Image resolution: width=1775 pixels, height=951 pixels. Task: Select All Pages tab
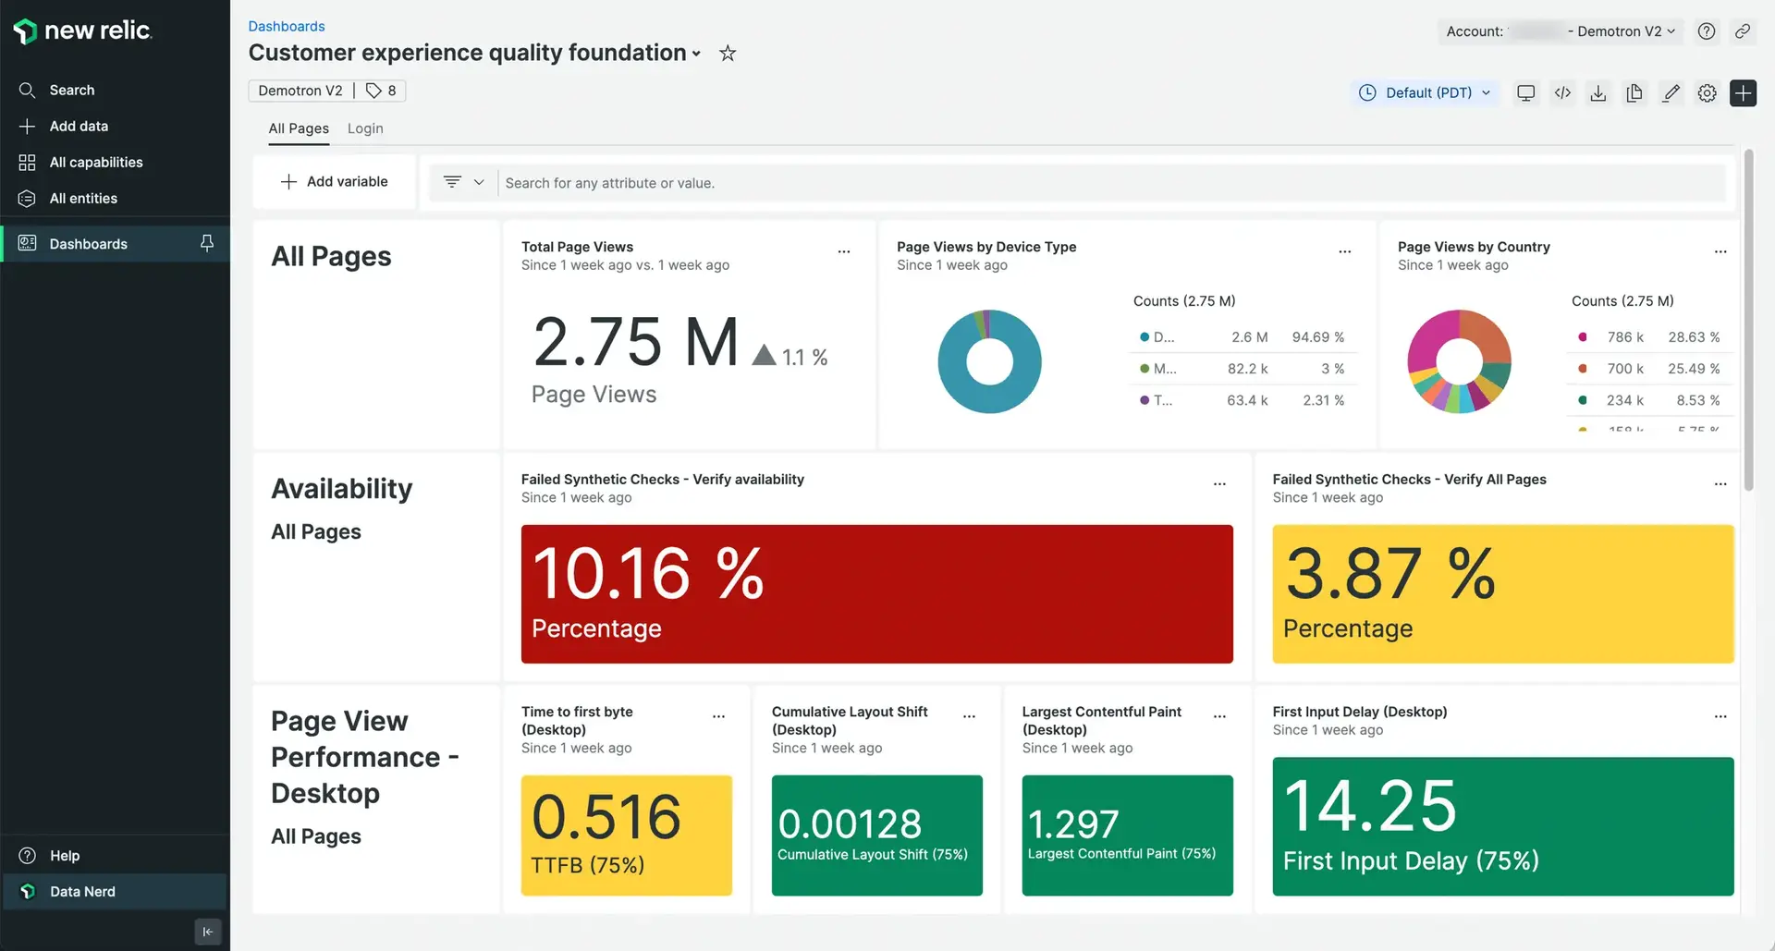tap(298, 128)
